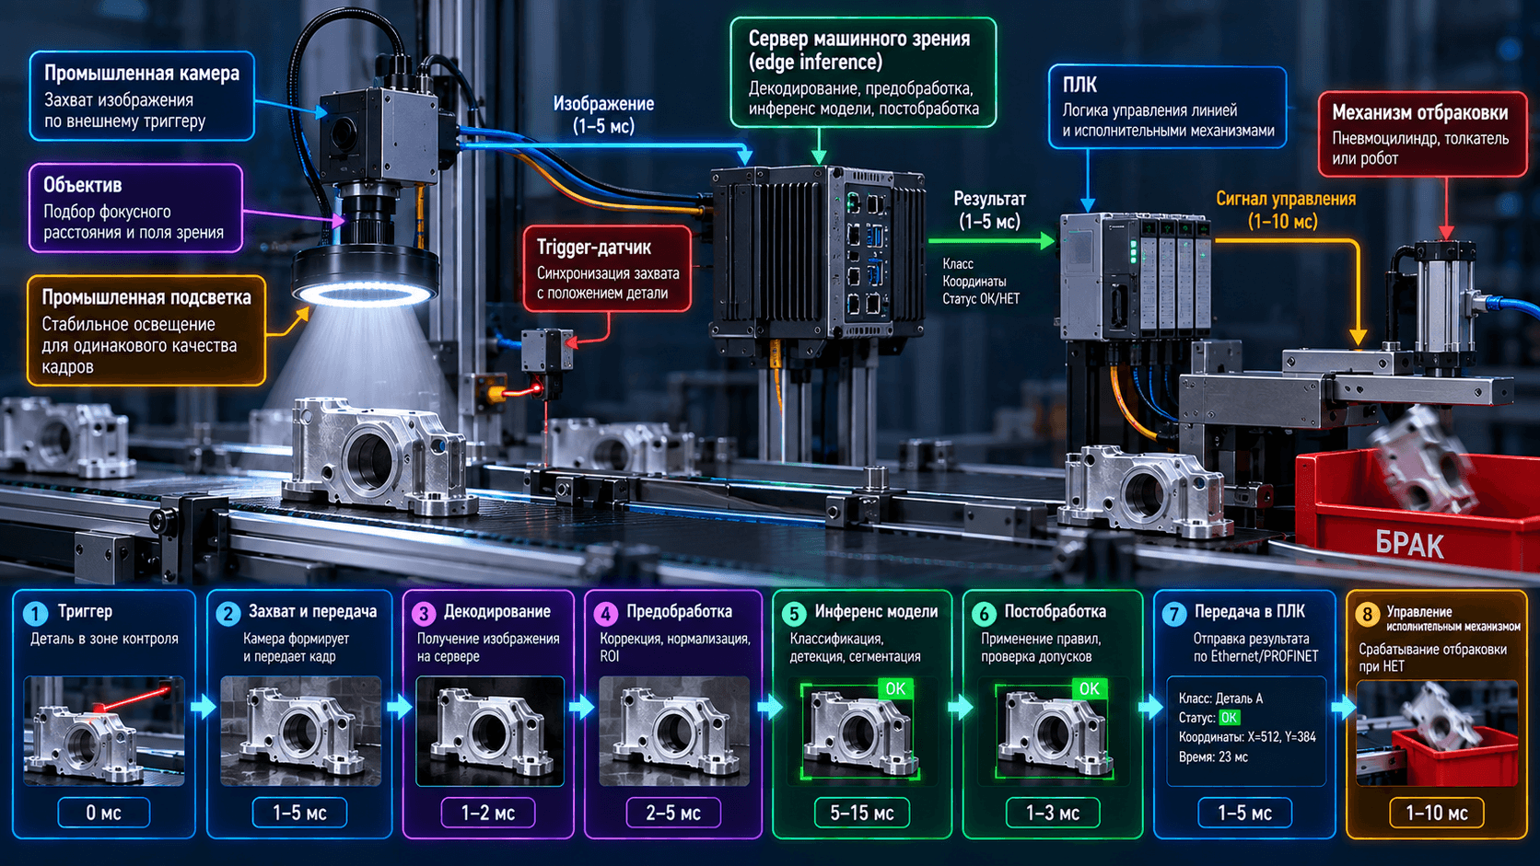Click the "5–15 мс" timing badge
Screen dimensions: 1540x866
[x=862, y=813]
